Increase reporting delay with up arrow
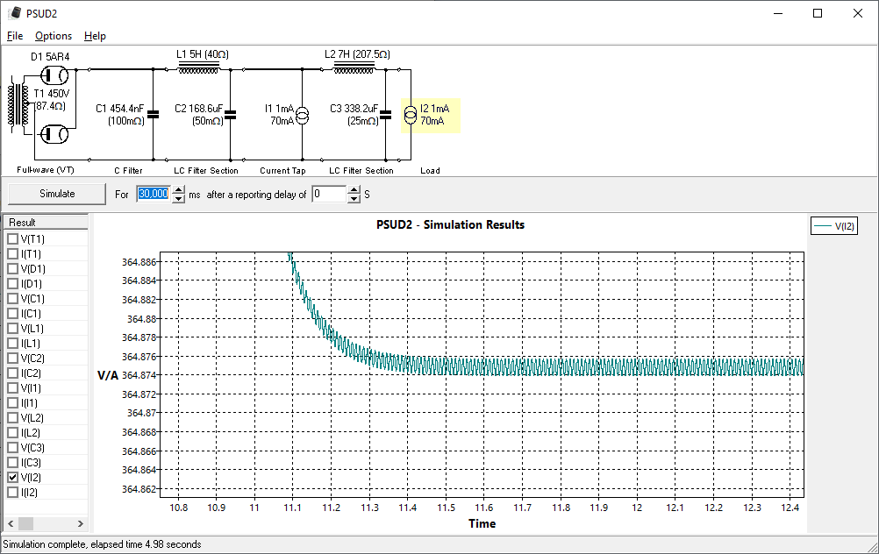 (354, 190)
